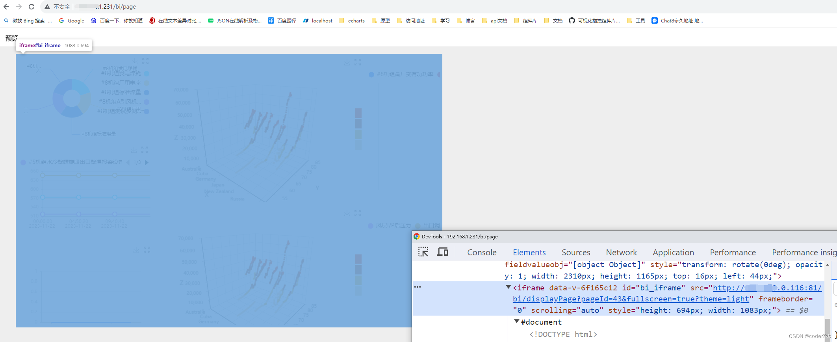Image resolution: width=837 pixels, height=342 pixels.
Task: Open the 百度一下，你就知道 bookmark
Action: (x=117, y=20)
